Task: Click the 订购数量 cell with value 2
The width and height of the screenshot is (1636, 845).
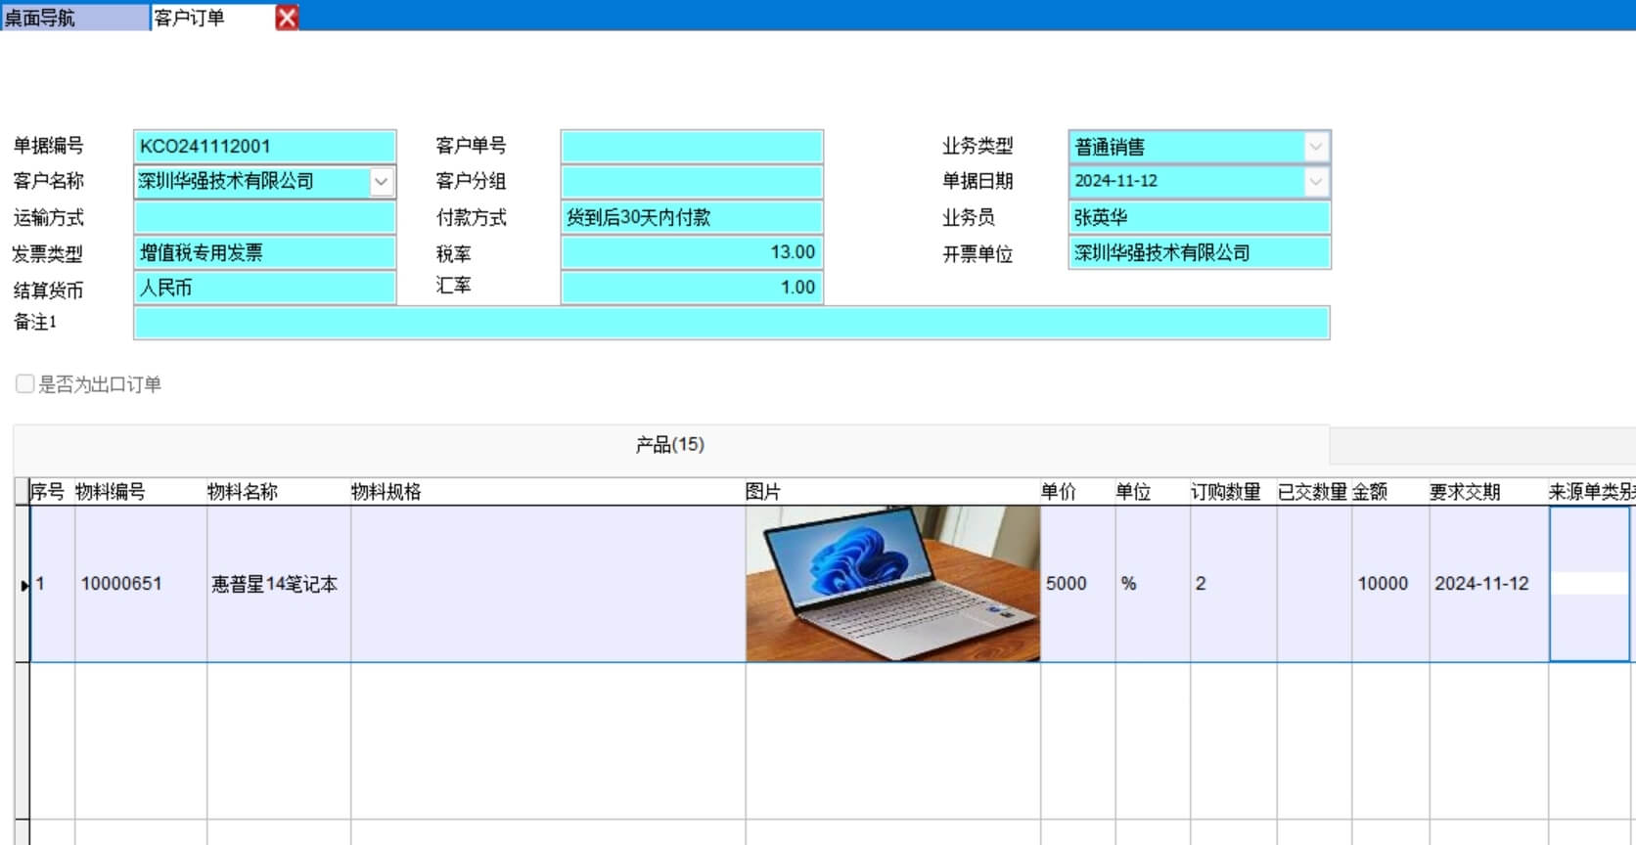Action: coord(1232,584)
